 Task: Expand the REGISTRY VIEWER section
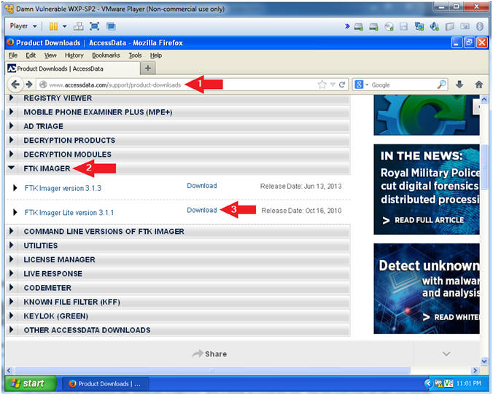click(x=178, y=98)
